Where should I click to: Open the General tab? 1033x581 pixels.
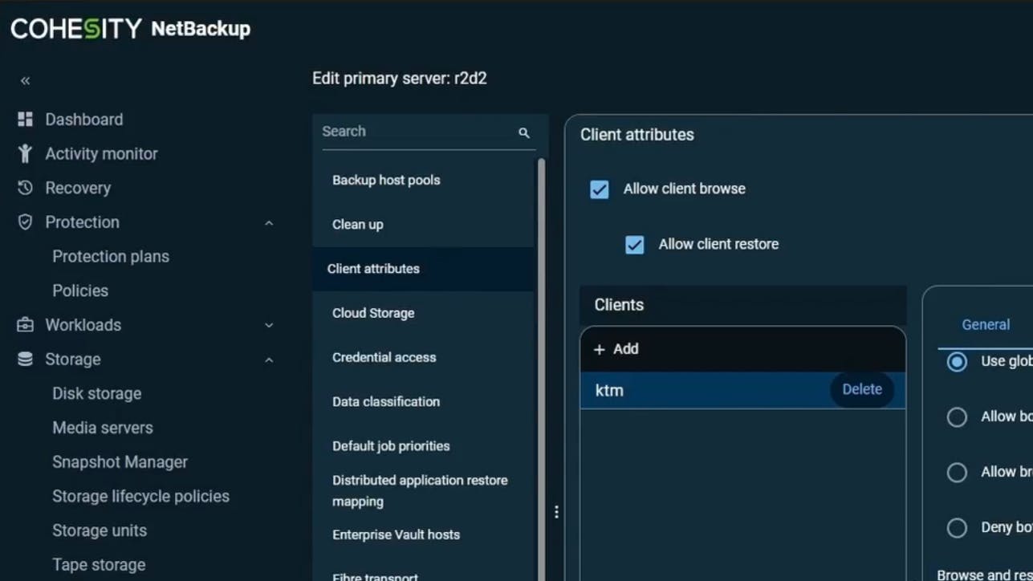[x=986, y=325]
